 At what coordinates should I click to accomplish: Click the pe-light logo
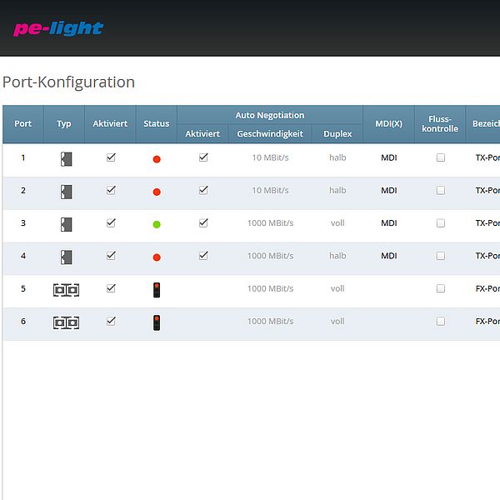tap(58, 29)
